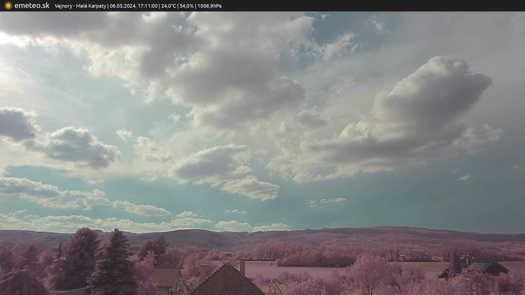This screenshot has width=525, height=295.
Task: Click the 54,0% humidity value
Action: [186, 6]
